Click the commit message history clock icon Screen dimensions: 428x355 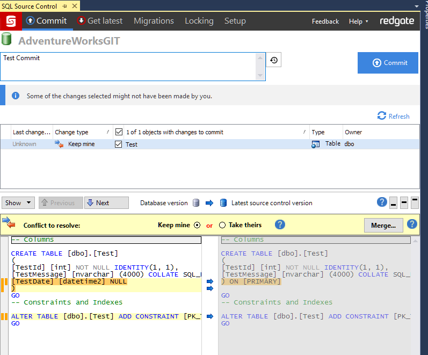click(x=274, y=60)
